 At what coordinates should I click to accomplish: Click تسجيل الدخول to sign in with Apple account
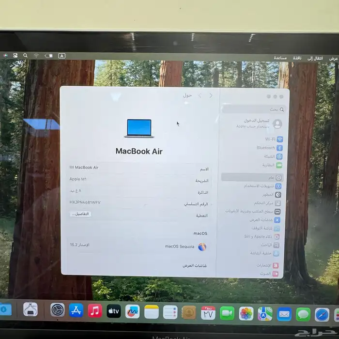257,121
